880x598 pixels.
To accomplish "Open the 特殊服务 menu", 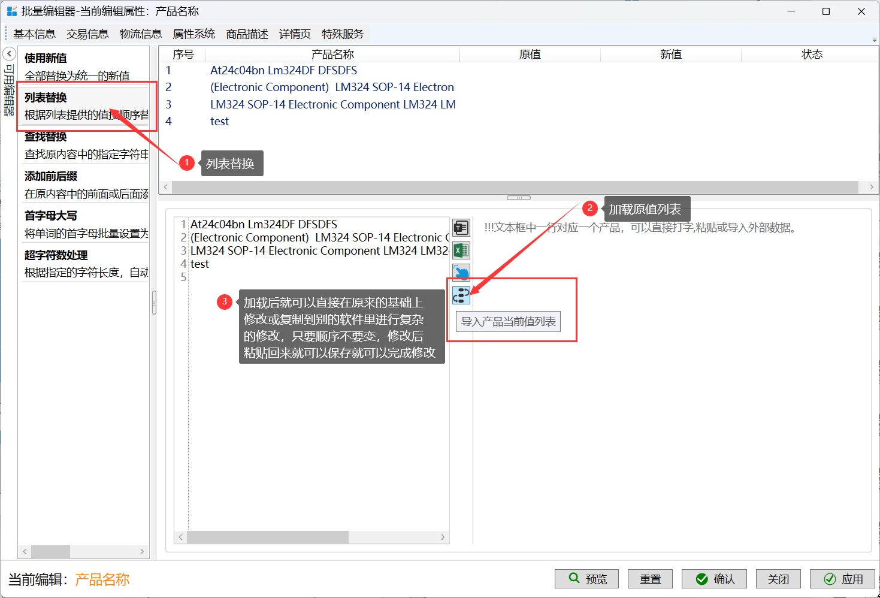I will coord(343,34).
